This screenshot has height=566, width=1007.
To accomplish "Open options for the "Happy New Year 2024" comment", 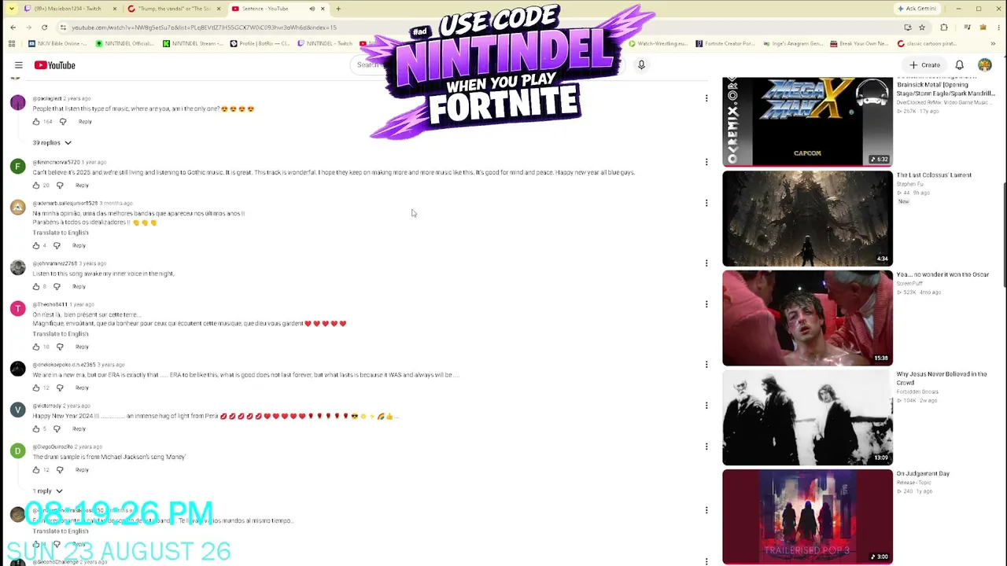I will point(706,406).
